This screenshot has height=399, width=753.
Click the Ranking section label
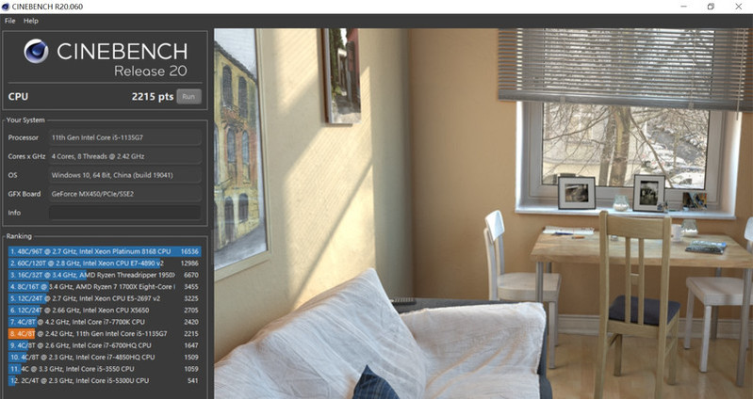point(19,236)
